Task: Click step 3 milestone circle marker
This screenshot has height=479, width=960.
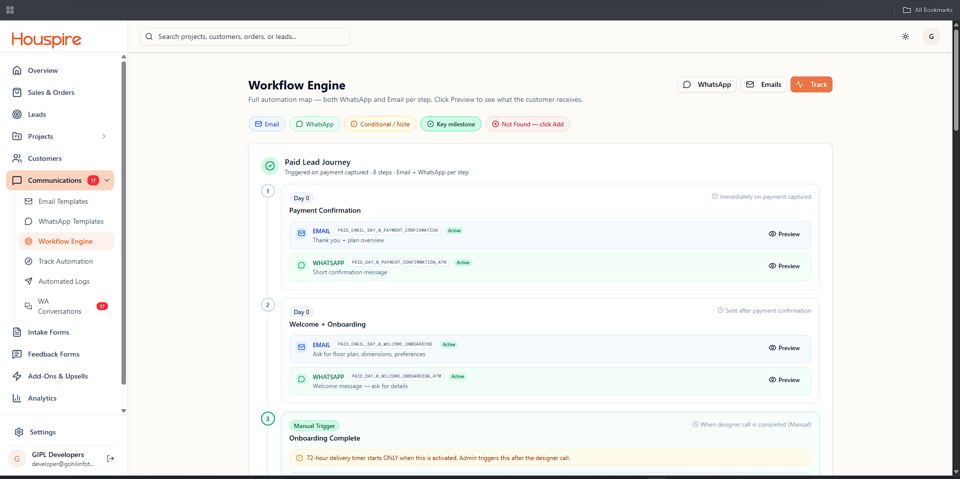Action: click(x=268, y=419)
